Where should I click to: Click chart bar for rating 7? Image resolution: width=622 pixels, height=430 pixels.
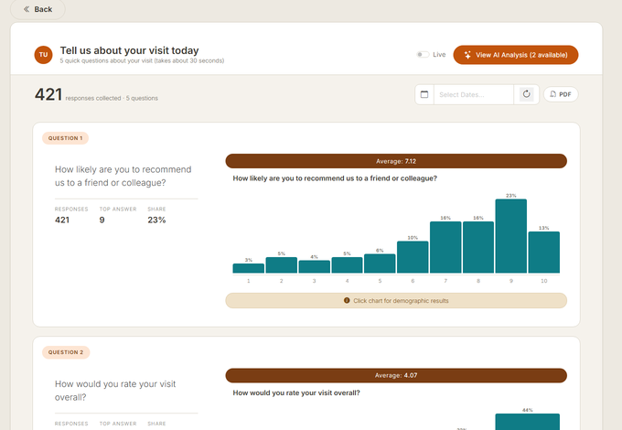445,247
